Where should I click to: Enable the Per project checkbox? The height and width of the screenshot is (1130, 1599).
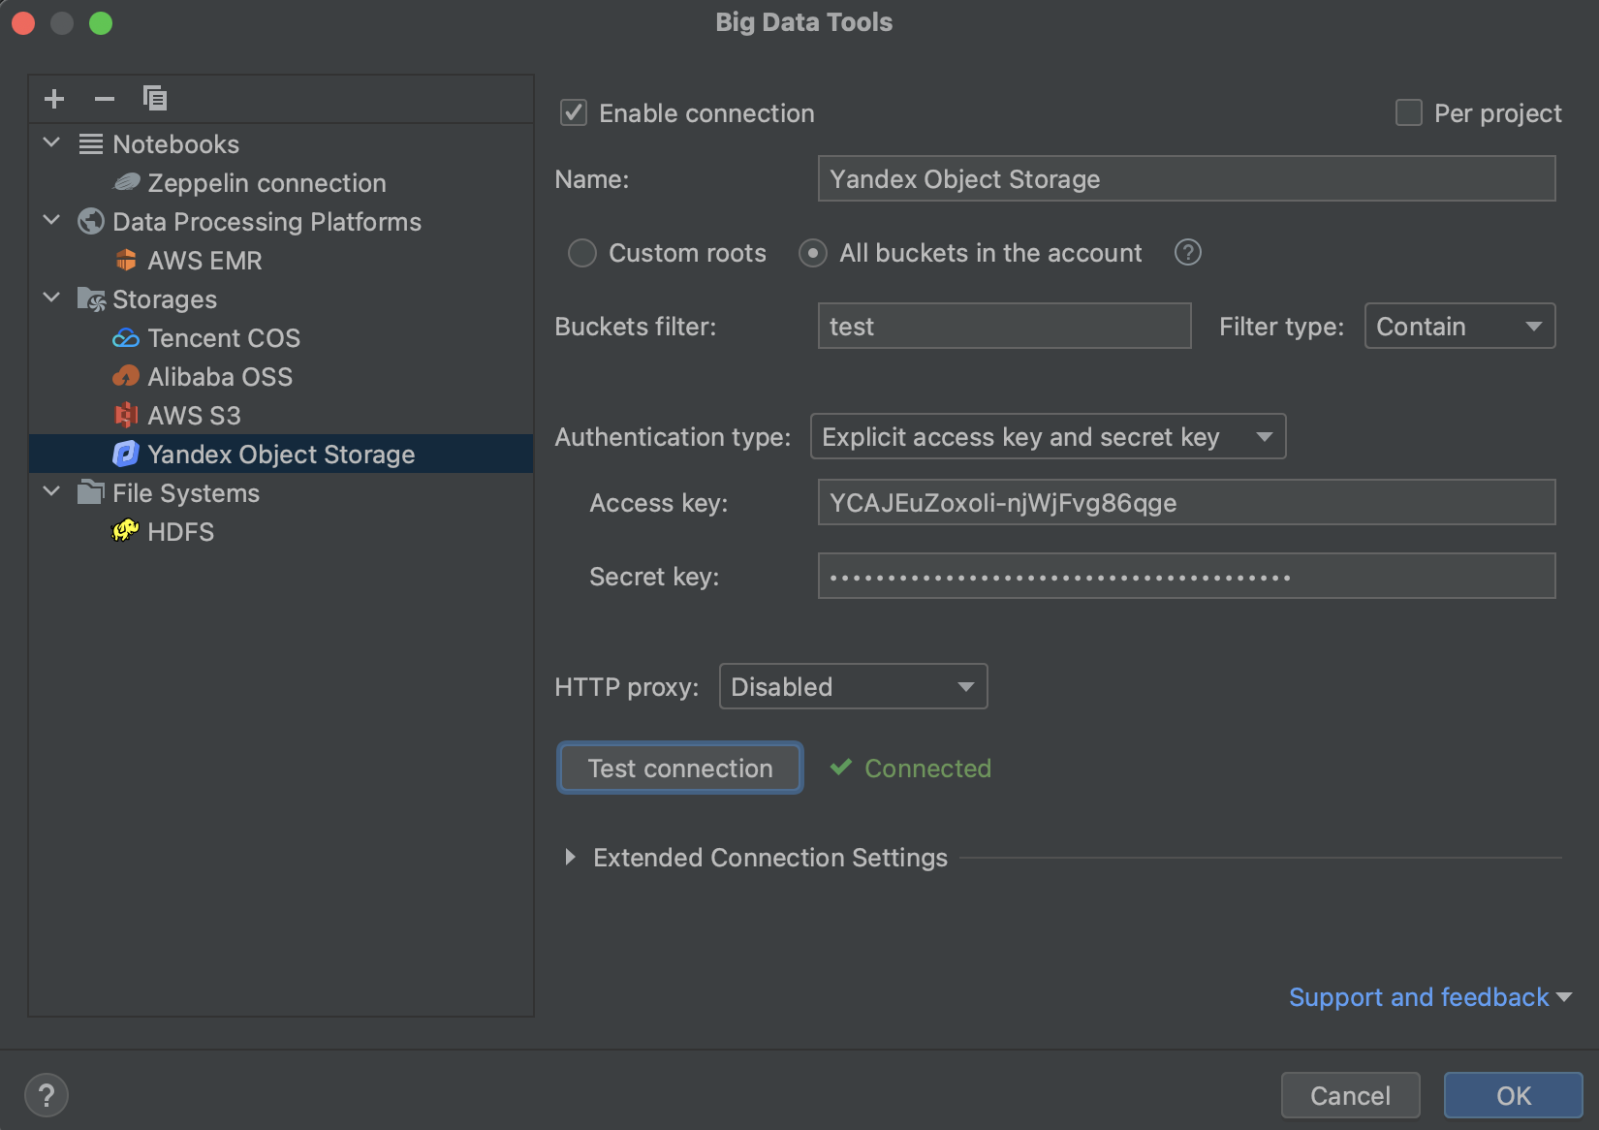click(1407, 112)
